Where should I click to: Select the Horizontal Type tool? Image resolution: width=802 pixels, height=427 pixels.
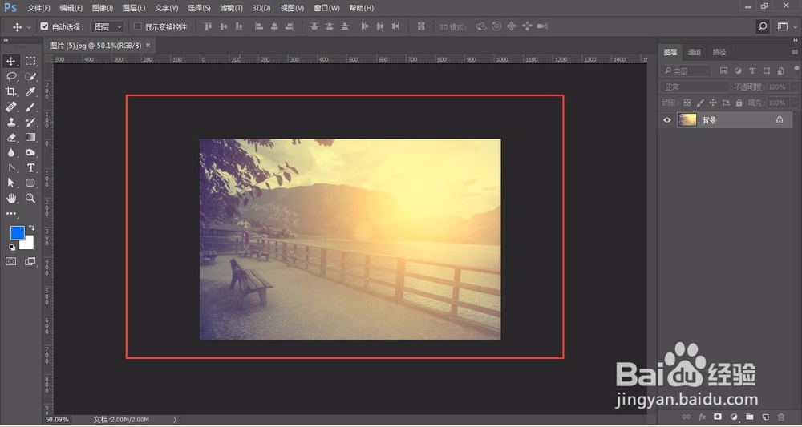click(30, 167)
